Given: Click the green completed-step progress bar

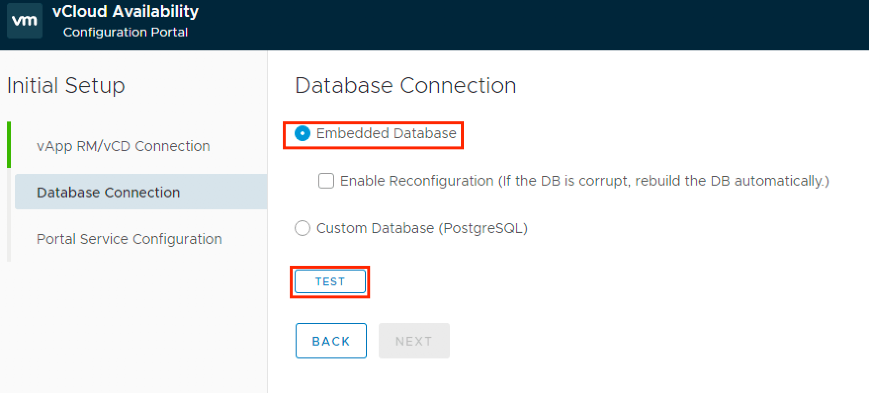Looking at the screenshot, I should point(9,144).
